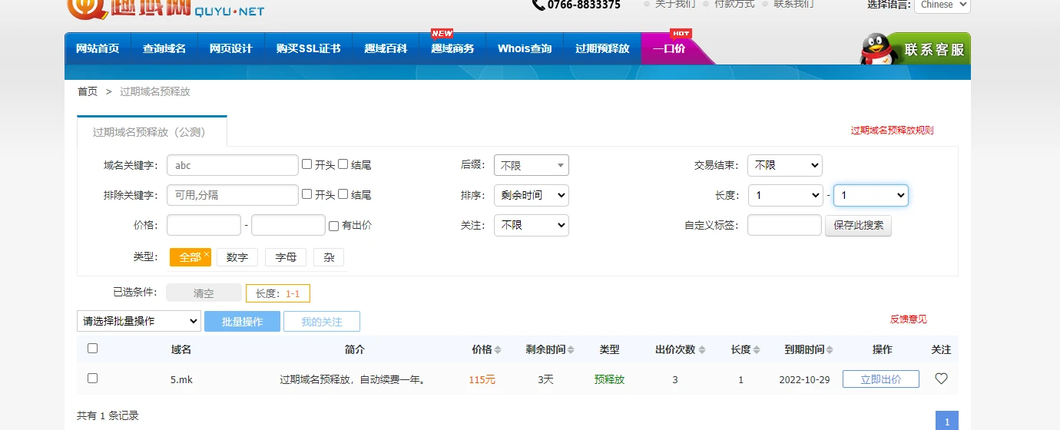The height and width of the screenshot is (430, 1060).
Task: Click the 批量操作 button
Action: coord(242,322)
